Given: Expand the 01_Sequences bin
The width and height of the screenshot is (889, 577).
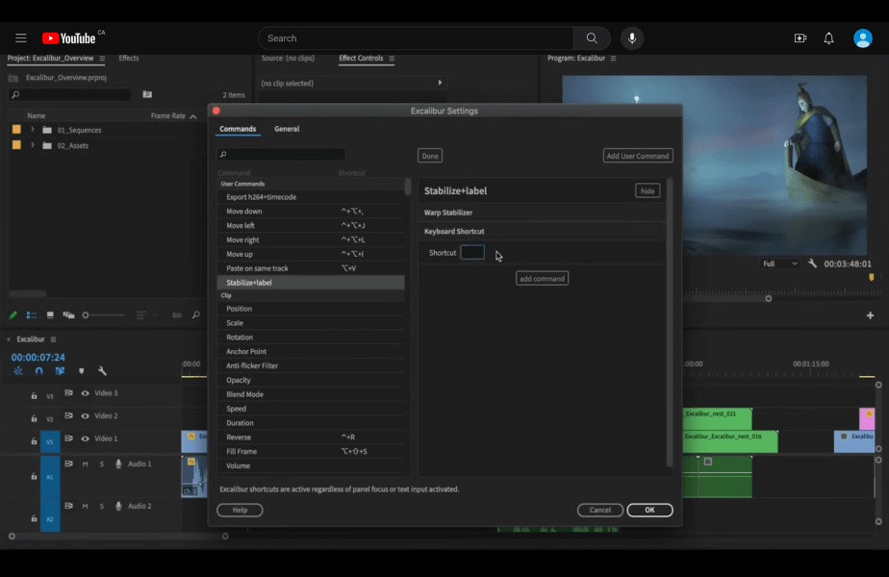Looking at the screenshot, I should 33,130.
